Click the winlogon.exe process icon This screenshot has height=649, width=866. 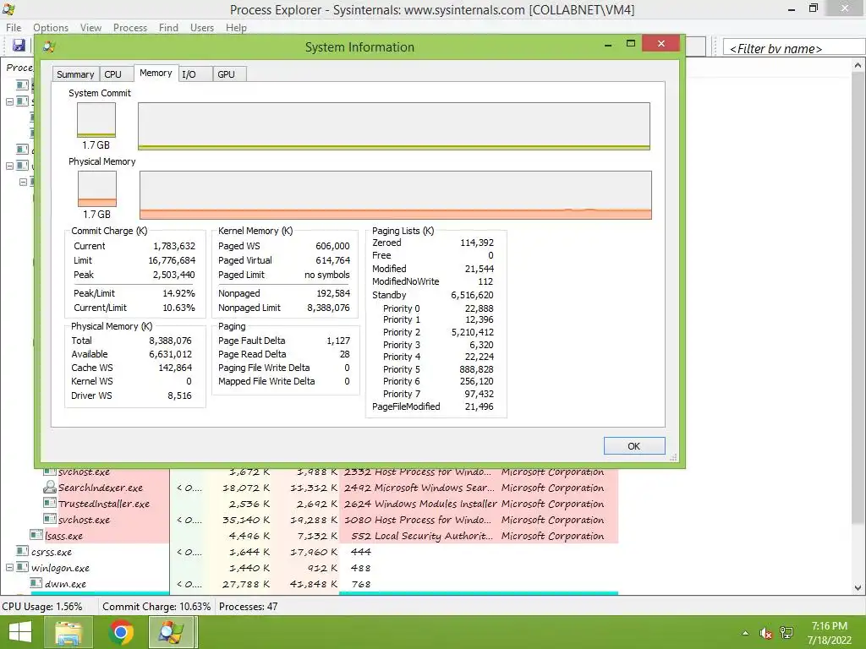(23, 567)
